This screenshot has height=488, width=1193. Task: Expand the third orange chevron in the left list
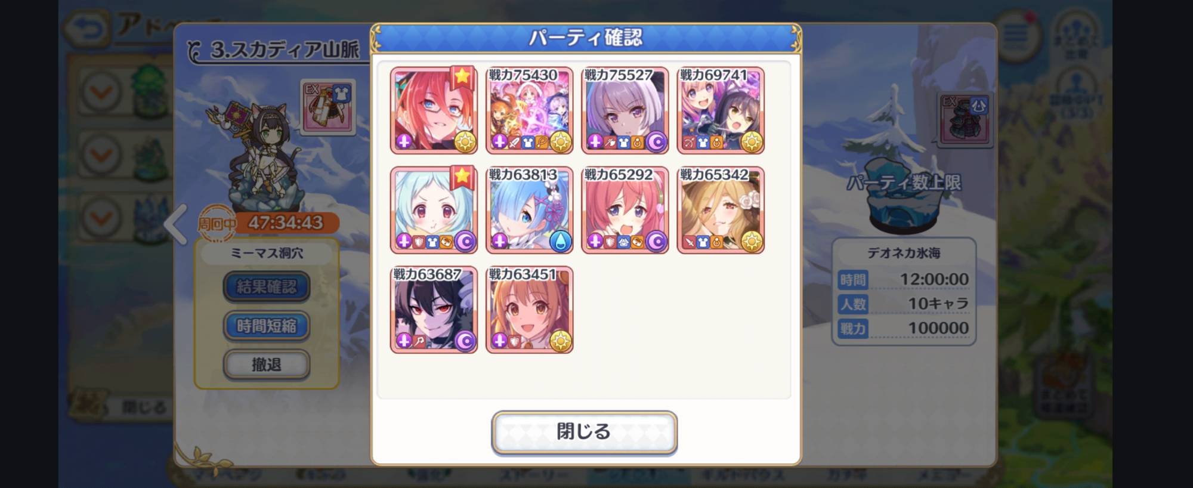(x=101, y=217)
